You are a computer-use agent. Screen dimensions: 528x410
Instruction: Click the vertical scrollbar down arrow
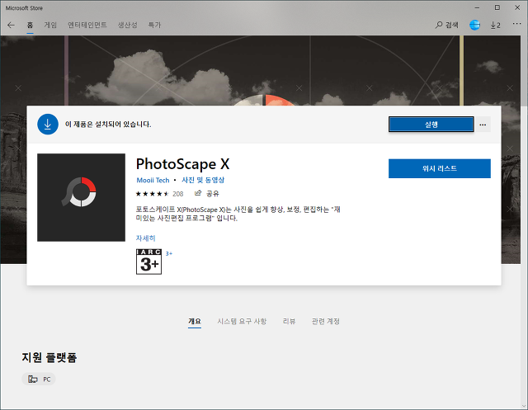tap(525, 406)
